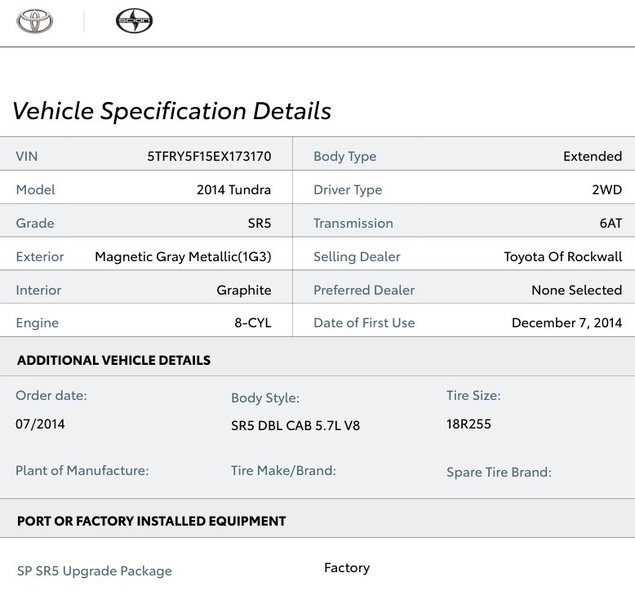Click the Selling Dealer label
This screenshot has height=595, width=635.
point(357,257)
